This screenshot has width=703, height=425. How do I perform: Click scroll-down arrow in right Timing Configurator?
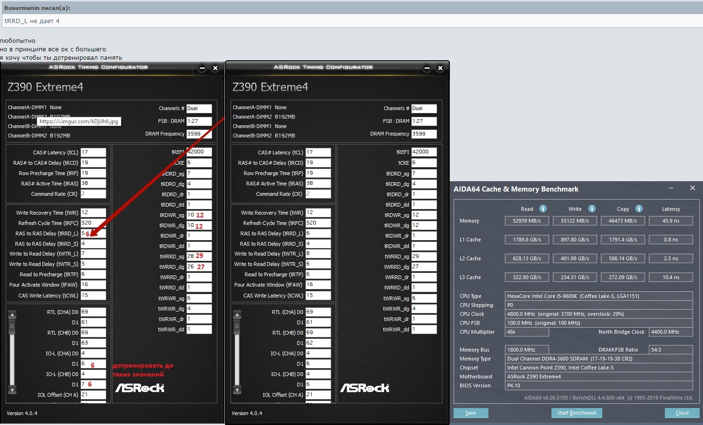click(237, 390)
